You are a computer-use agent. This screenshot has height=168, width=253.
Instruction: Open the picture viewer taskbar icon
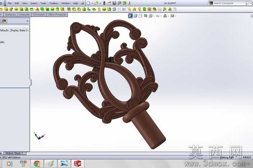point(64,164)
